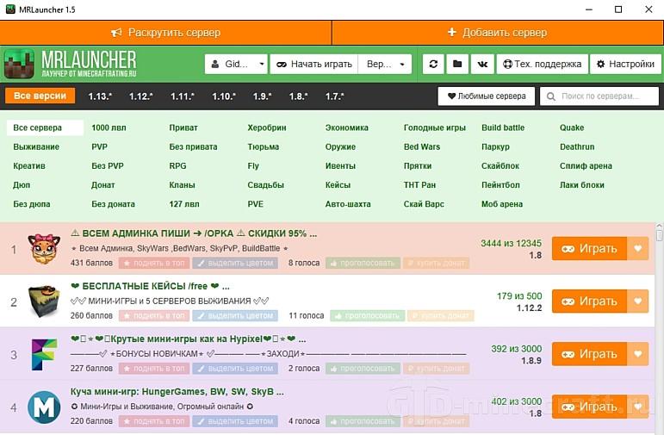The width and height of the screenshot is (664, 435).
Task: Select the Авто-шахта category
Action: click(x=348, y=204)
